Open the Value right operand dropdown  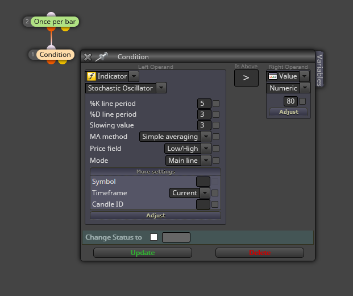[x=304, y=76]
